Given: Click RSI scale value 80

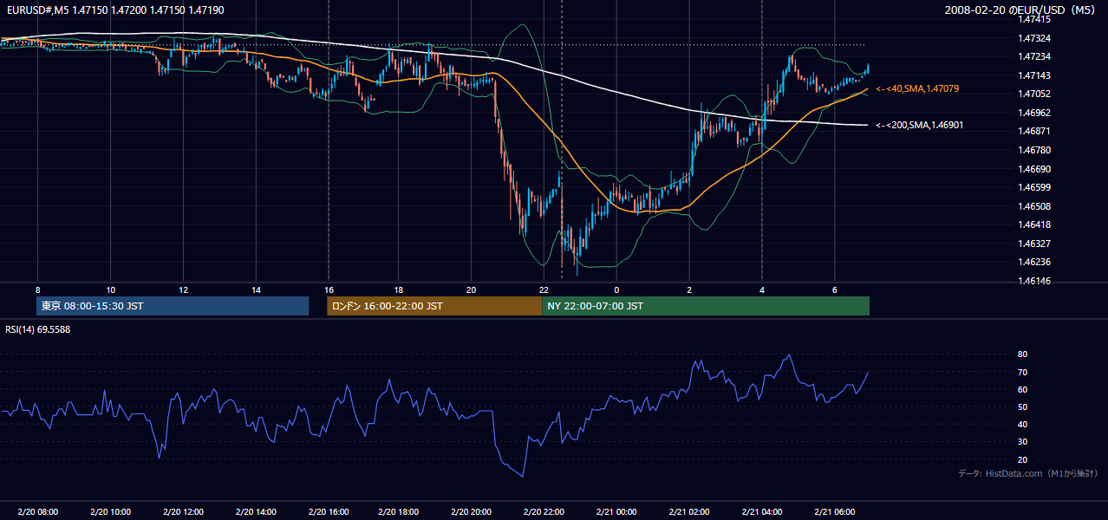Looking at the screenshot, I should pos(1023,354).
